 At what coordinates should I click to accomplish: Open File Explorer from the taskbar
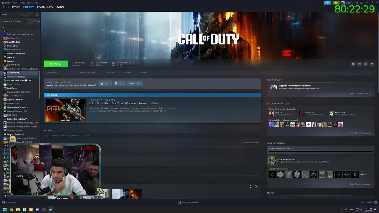(18, 209)
